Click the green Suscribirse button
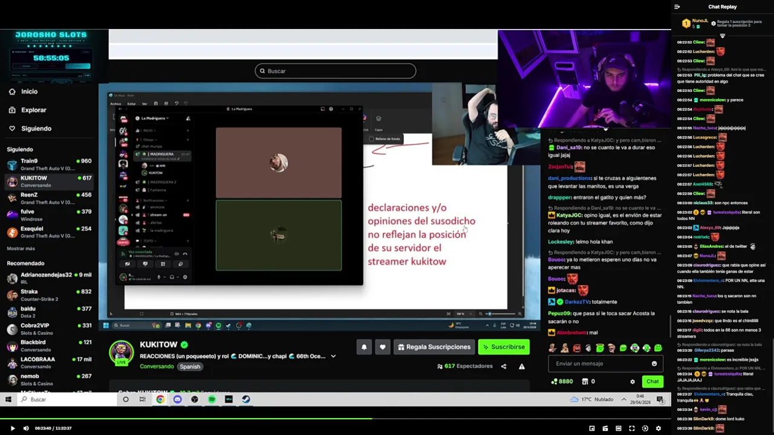774x435 pixels. tap(504, 347)
